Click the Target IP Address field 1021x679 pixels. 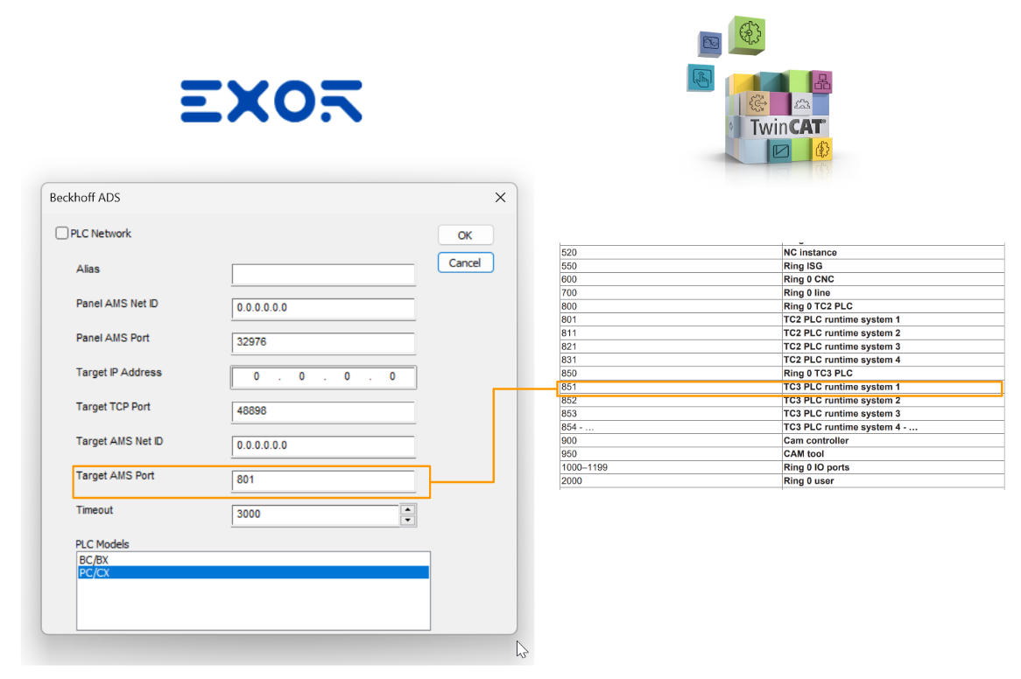pos(322,376)
